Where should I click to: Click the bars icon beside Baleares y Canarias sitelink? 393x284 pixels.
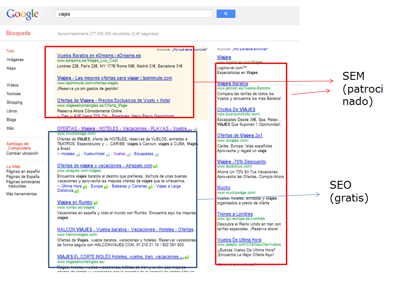click(150, 187)
